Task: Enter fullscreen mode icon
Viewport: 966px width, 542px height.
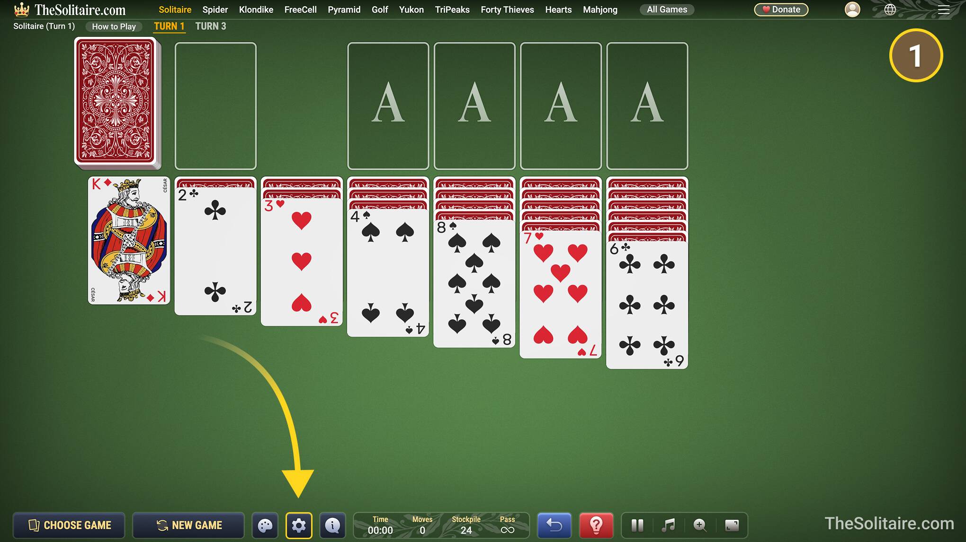Action: pyautogui.click(x=732, y=525)
